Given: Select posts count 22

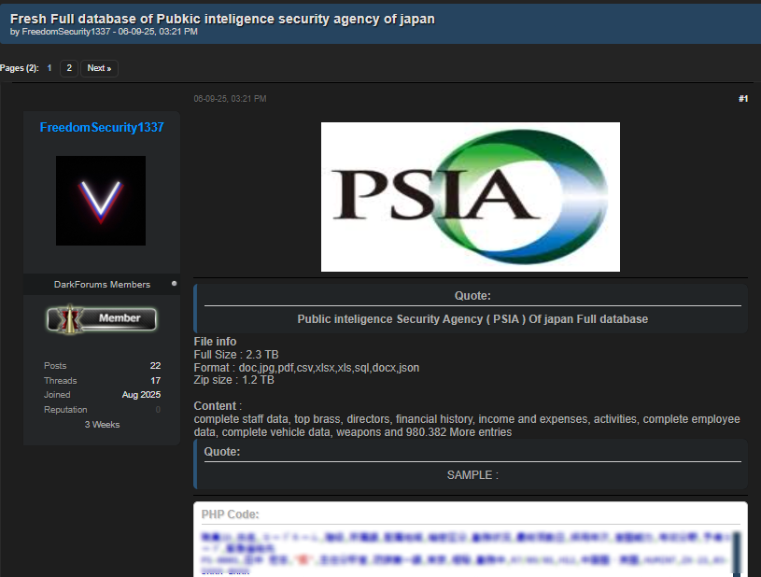Looking at the screenshot, I should pos(155,365).
